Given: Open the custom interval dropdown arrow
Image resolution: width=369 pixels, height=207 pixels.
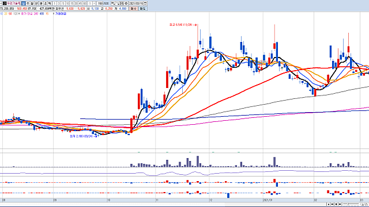Looking at the screenshot, I should pyautogui.click(x=95, y=3).
